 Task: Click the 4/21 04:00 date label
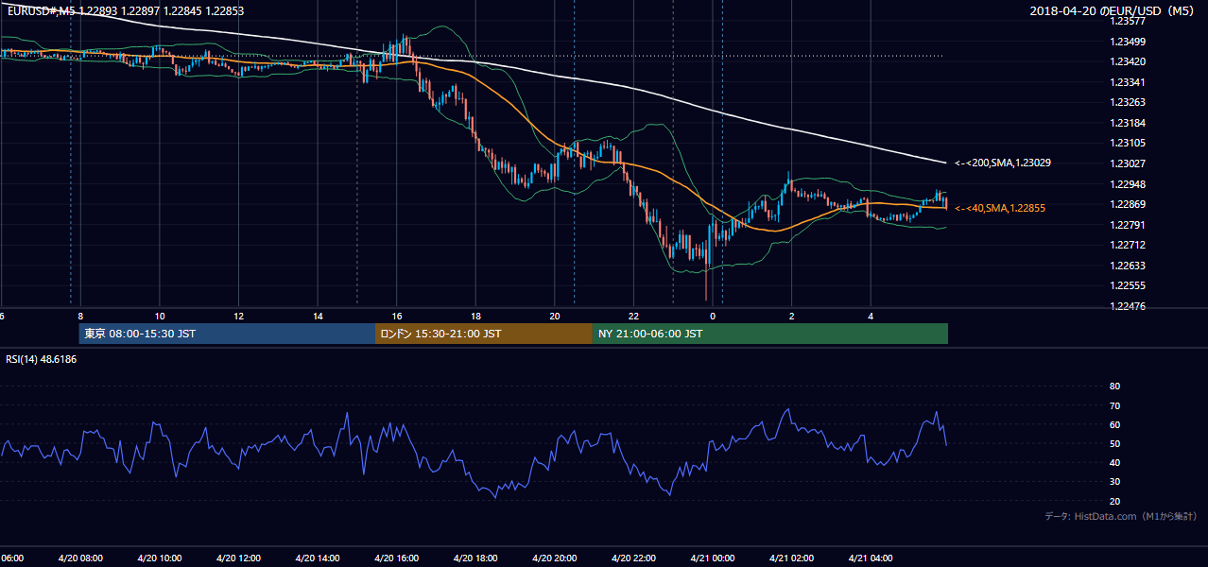tap(871, 558)
